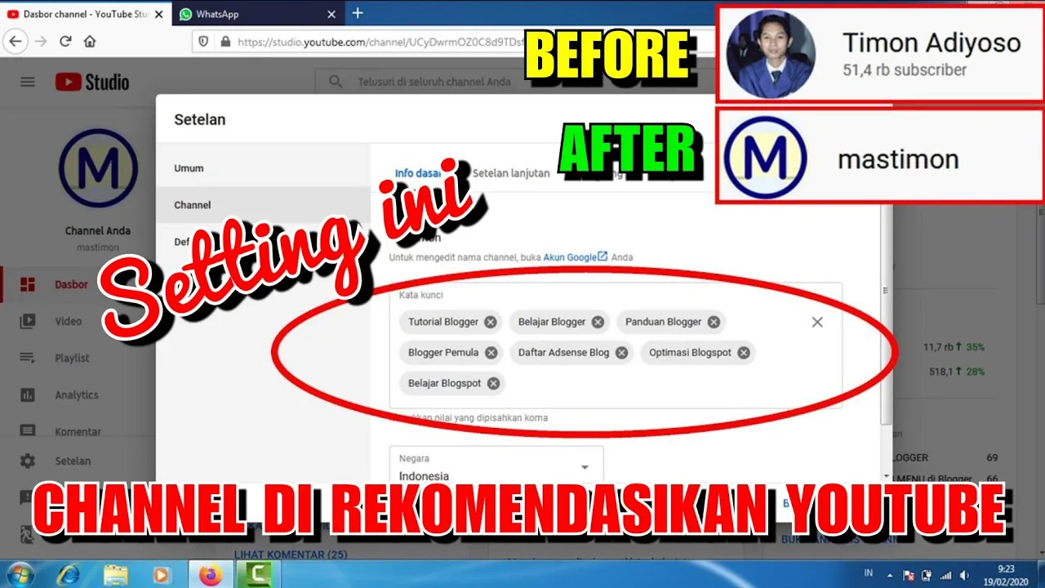Click the YouTube Studio logo
The width and height of the screenshot is (1045, 588).
(x=92, y=82)
